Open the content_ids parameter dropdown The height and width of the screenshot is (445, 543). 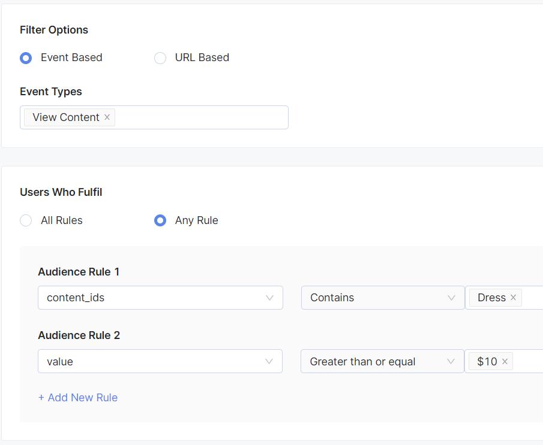click(160, 298)
